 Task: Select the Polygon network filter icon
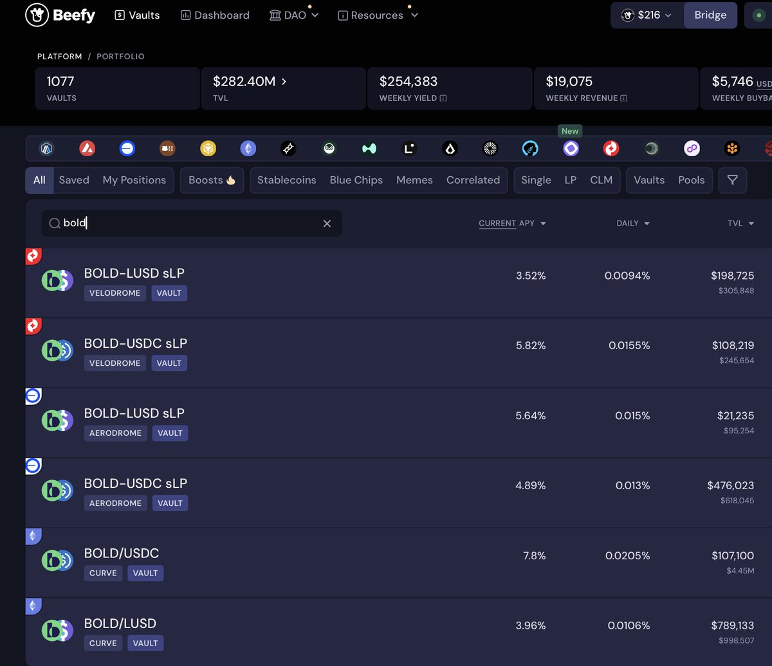coord(692,148)
